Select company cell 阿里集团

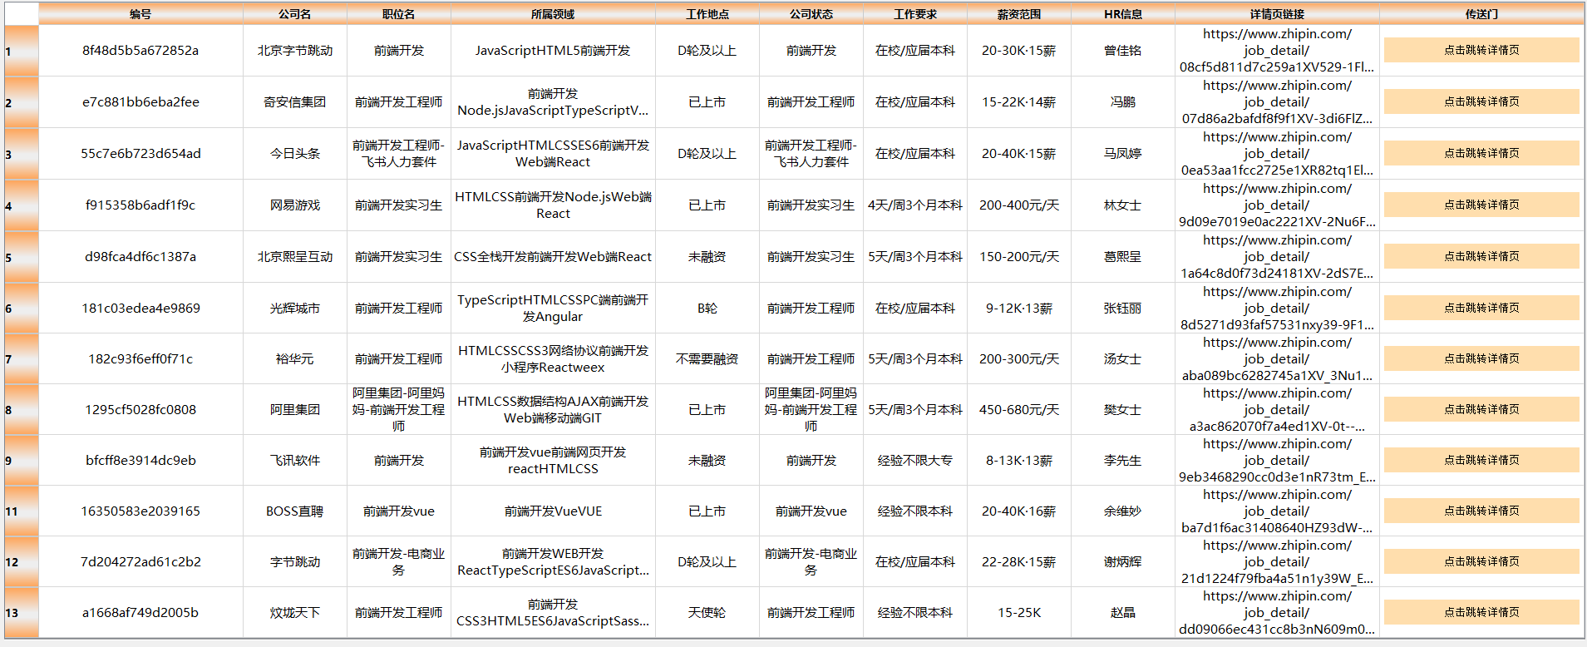pos(294,409)
